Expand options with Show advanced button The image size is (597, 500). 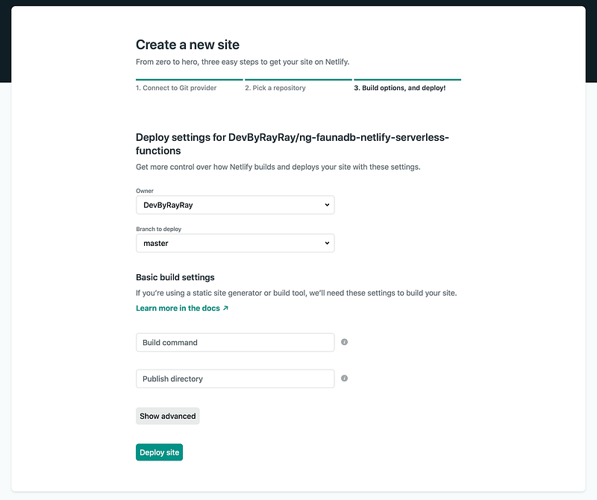[x=167, y=416]
